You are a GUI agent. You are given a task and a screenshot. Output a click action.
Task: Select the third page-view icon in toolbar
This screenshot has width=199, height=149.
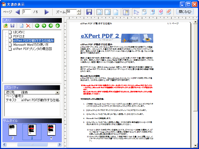click(x=116, y=12)
